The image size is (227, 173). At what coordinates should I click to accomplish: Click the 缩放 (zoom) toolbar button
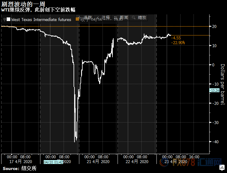(139, 18)
